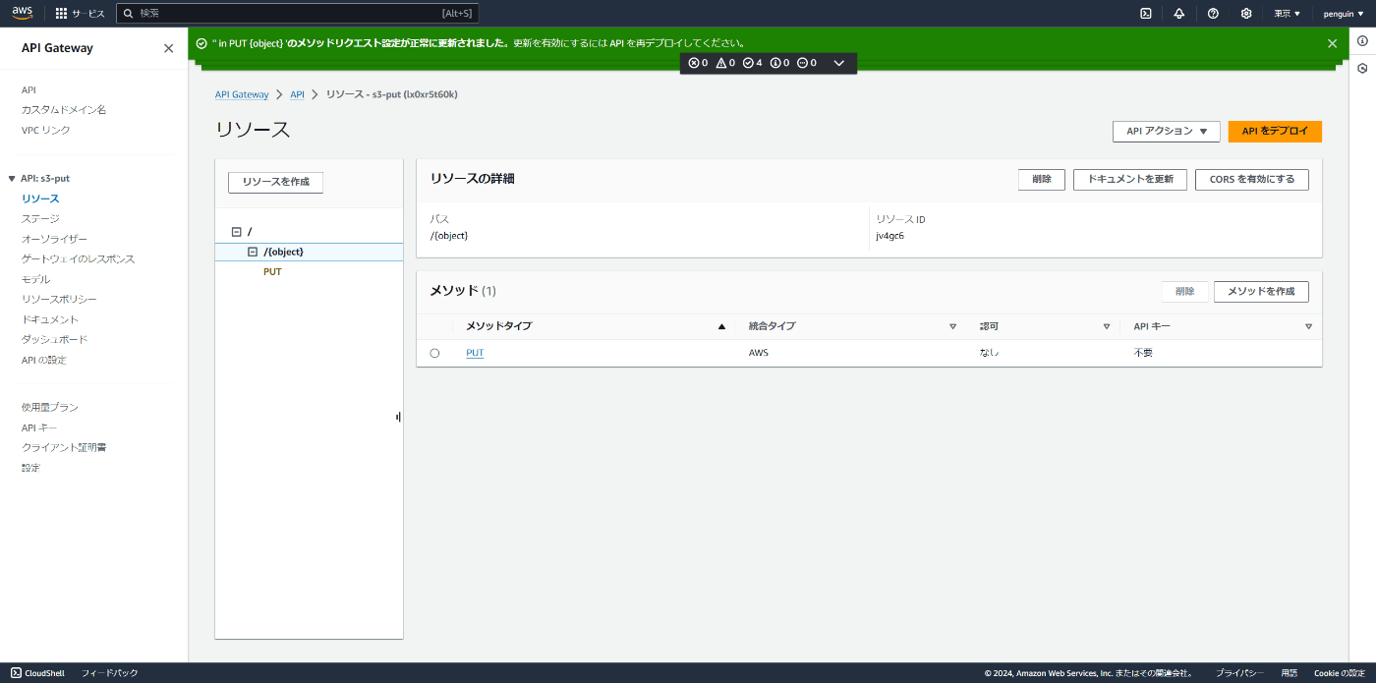Screen dimensions: 1376x683
Task: Open クライアント証明書 in side navigation
Action: (64, 447)
